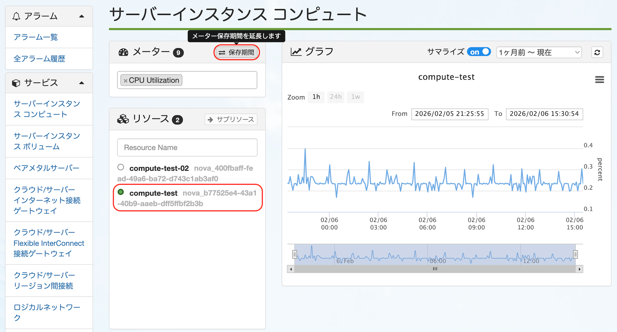Open ベアメタルサーバー in the sidebar
The image size is (617, 332).
pyautogui.click(x=46, y=168)
